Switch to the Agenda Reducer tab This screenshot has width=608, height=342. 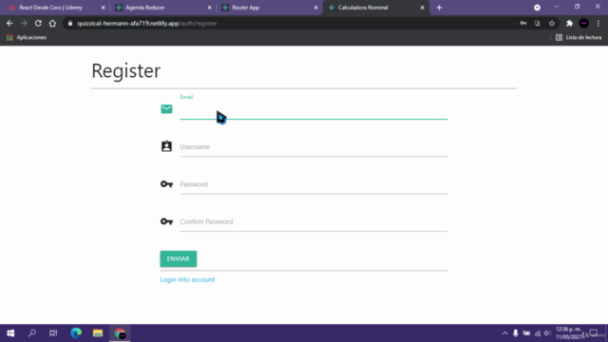161,8
